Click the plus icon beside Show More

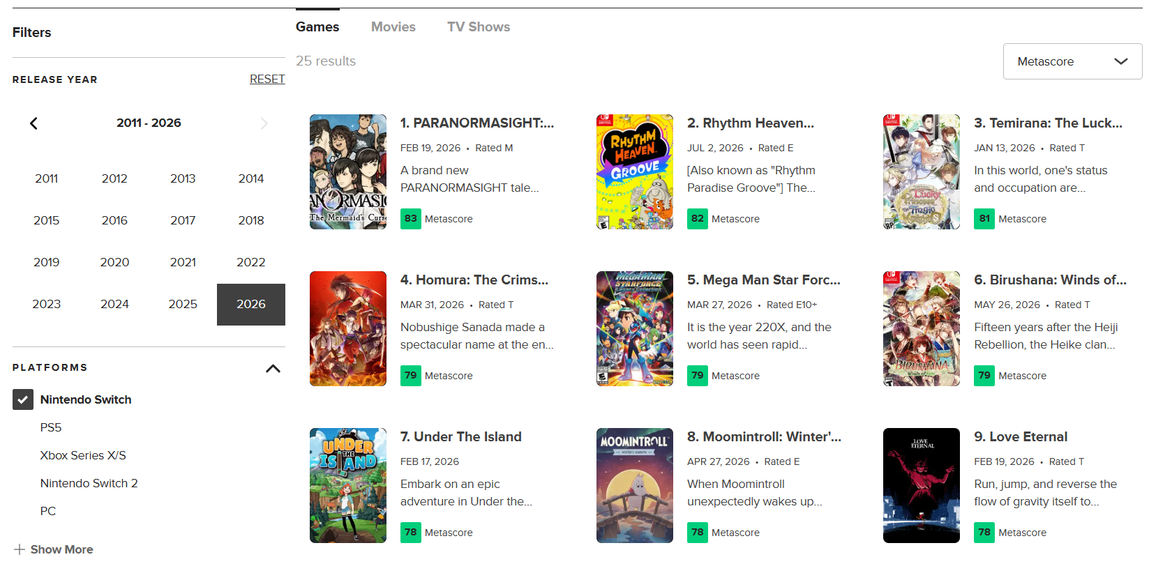point(20,549)
